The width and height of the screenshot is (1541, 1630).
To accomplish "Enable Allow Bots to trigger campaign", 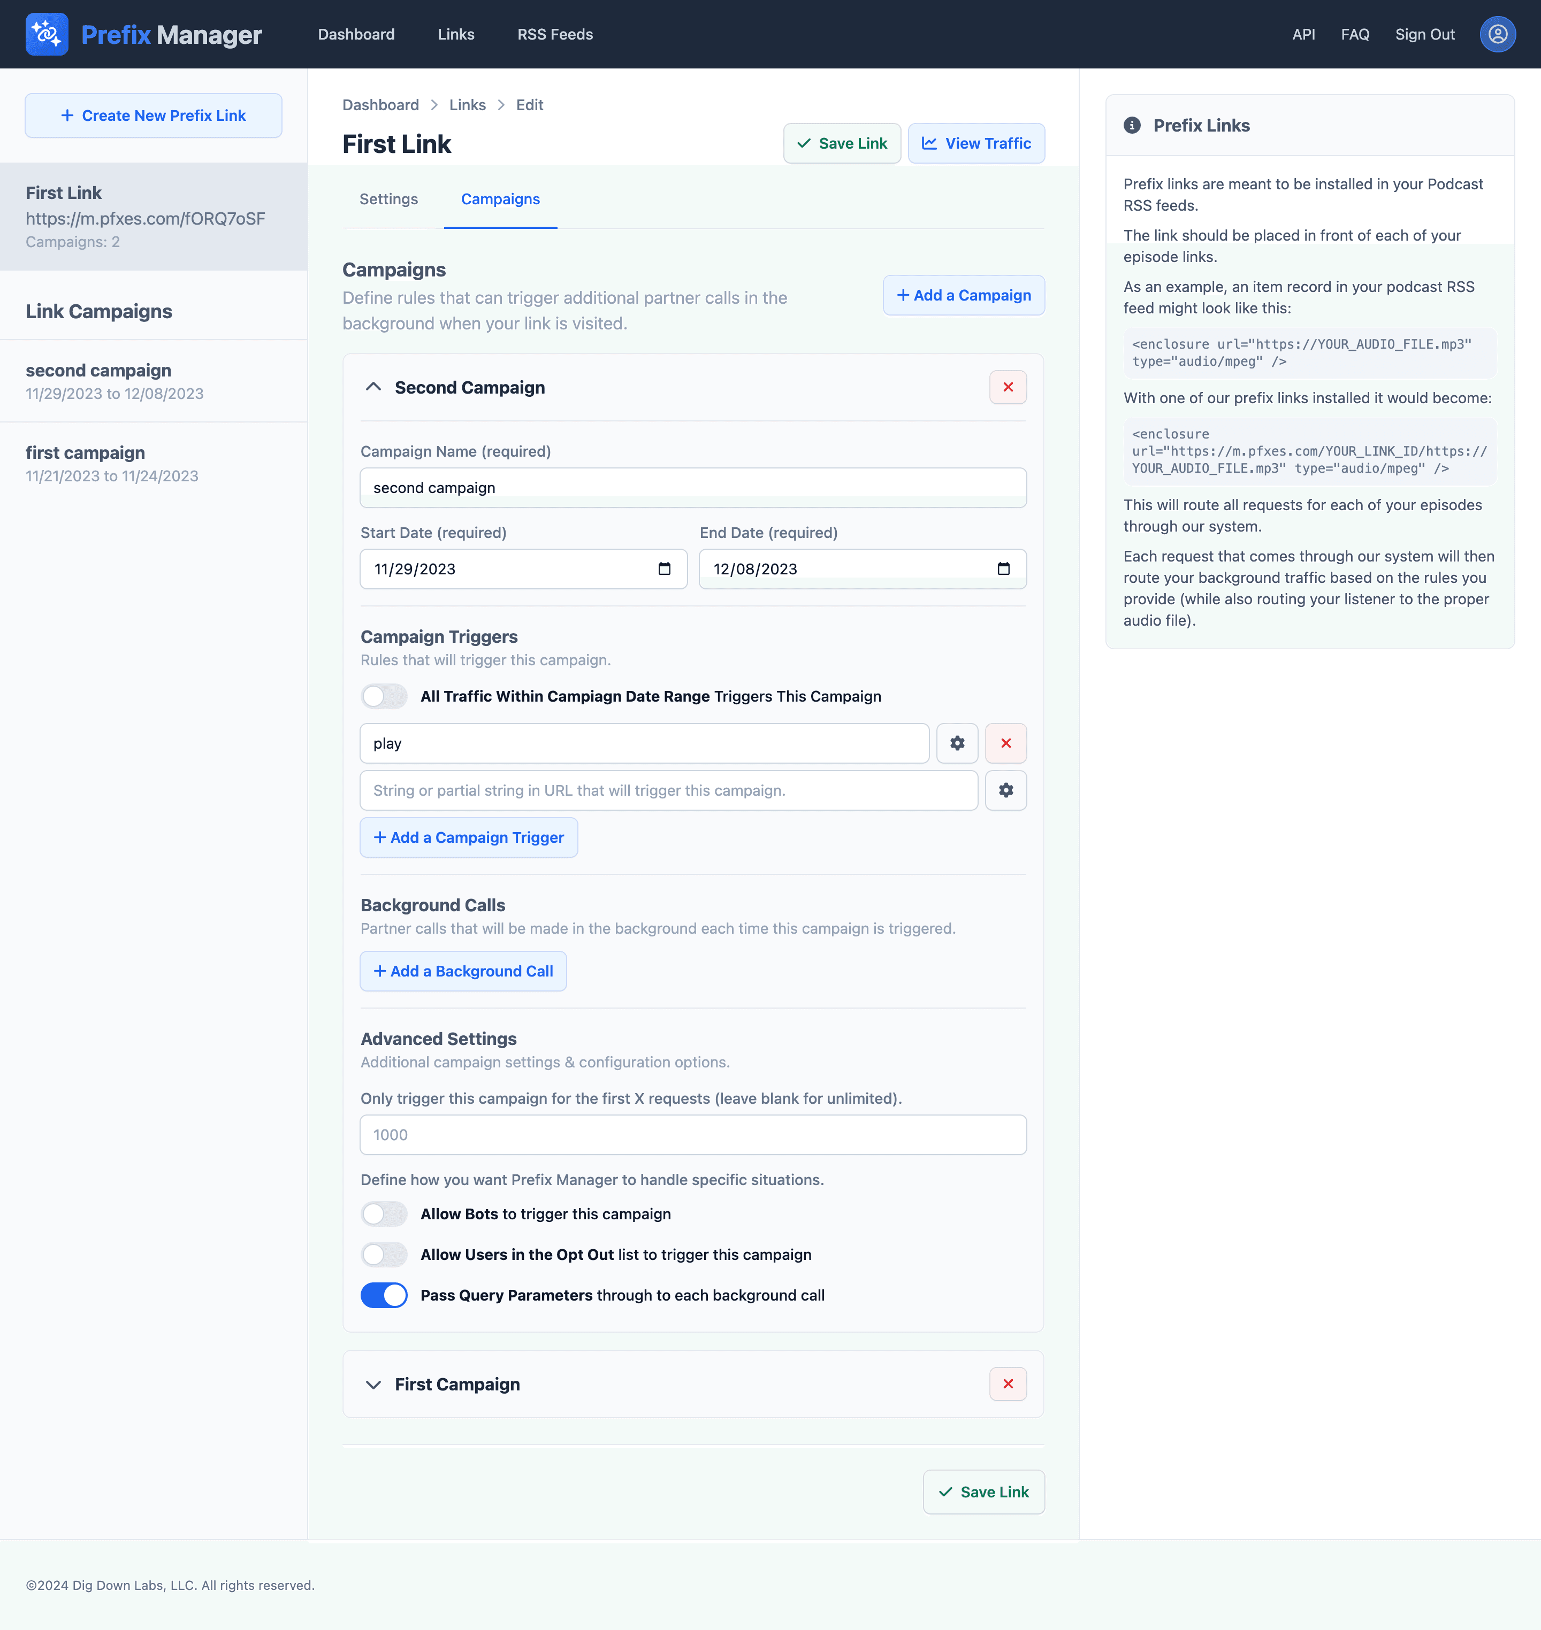I will point(384,1213).
